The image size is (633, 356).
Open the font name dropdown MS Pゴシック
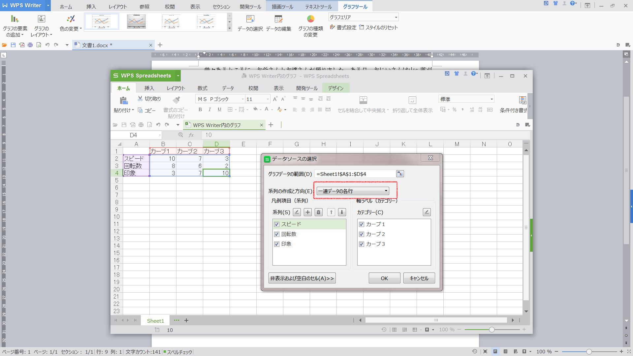pos(242,99)
